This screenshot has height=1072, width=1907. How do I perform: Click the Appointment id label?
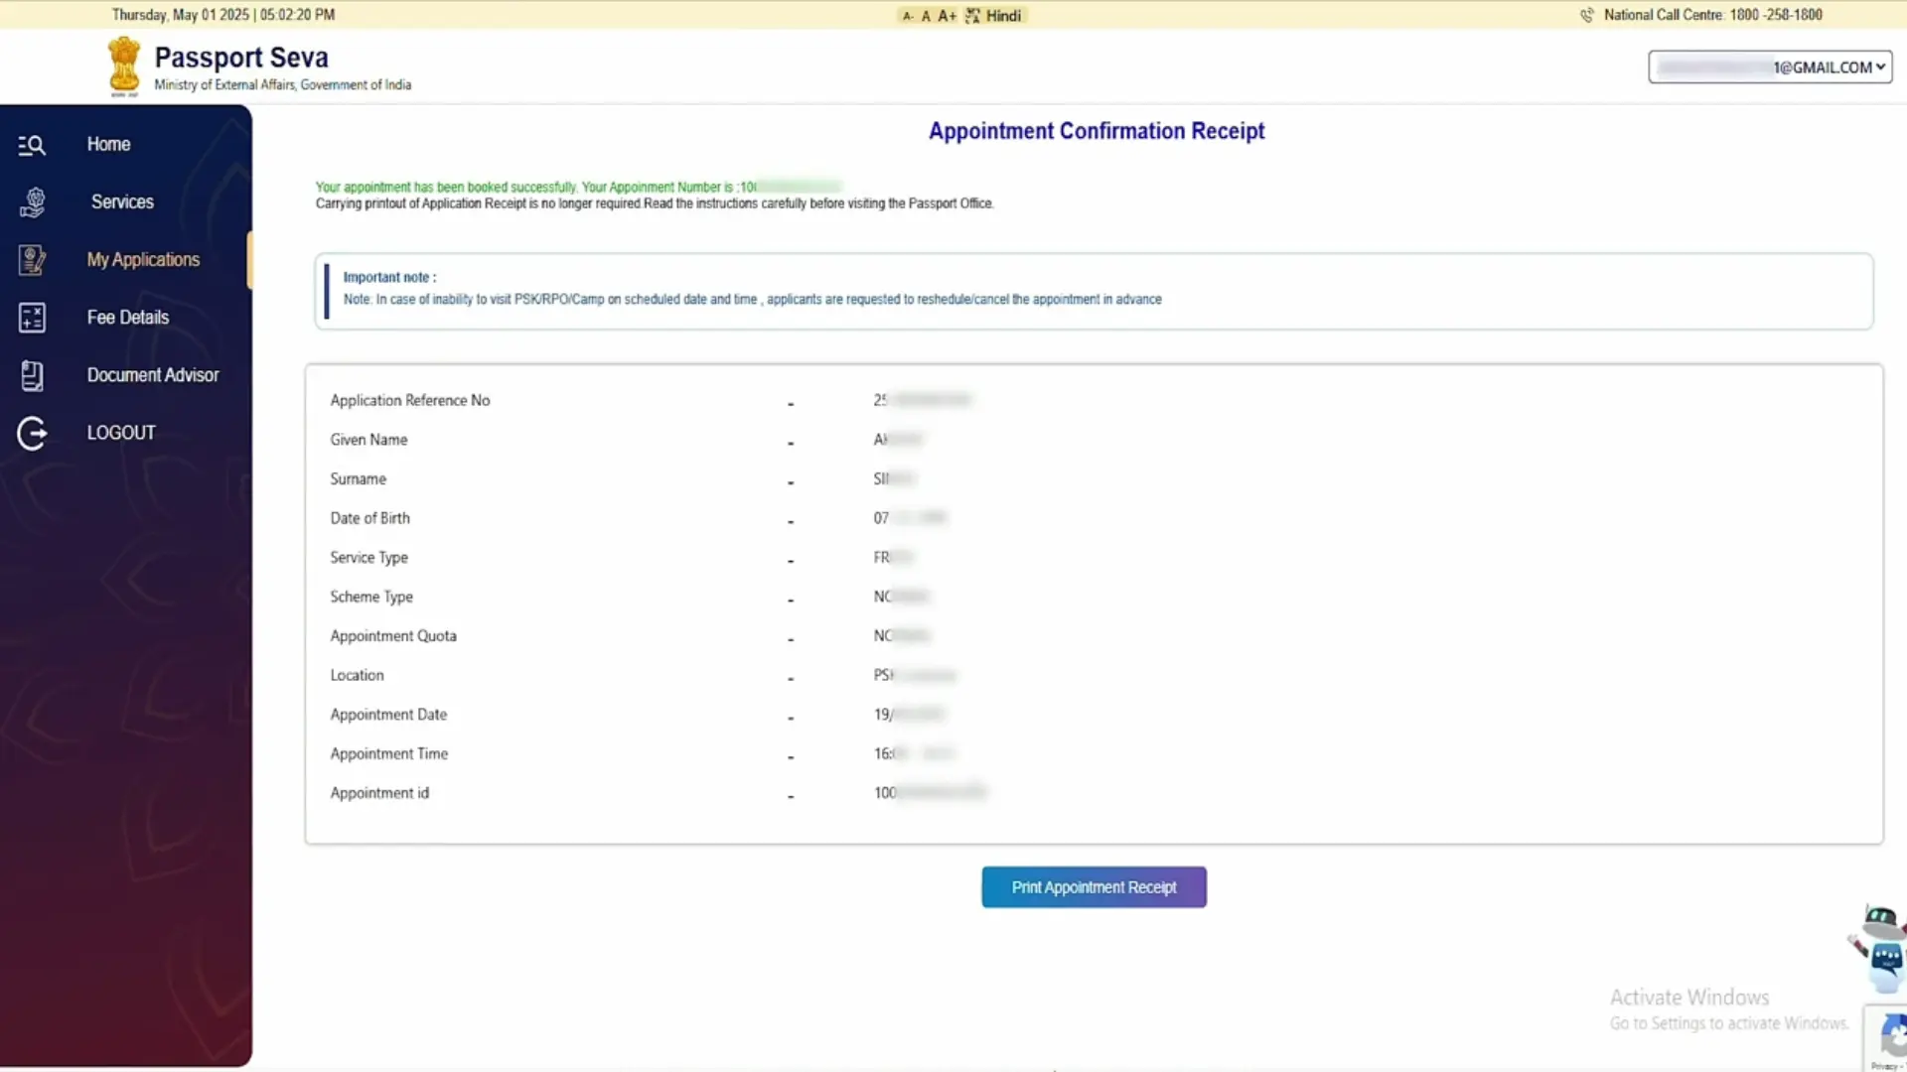click(379, 793)
